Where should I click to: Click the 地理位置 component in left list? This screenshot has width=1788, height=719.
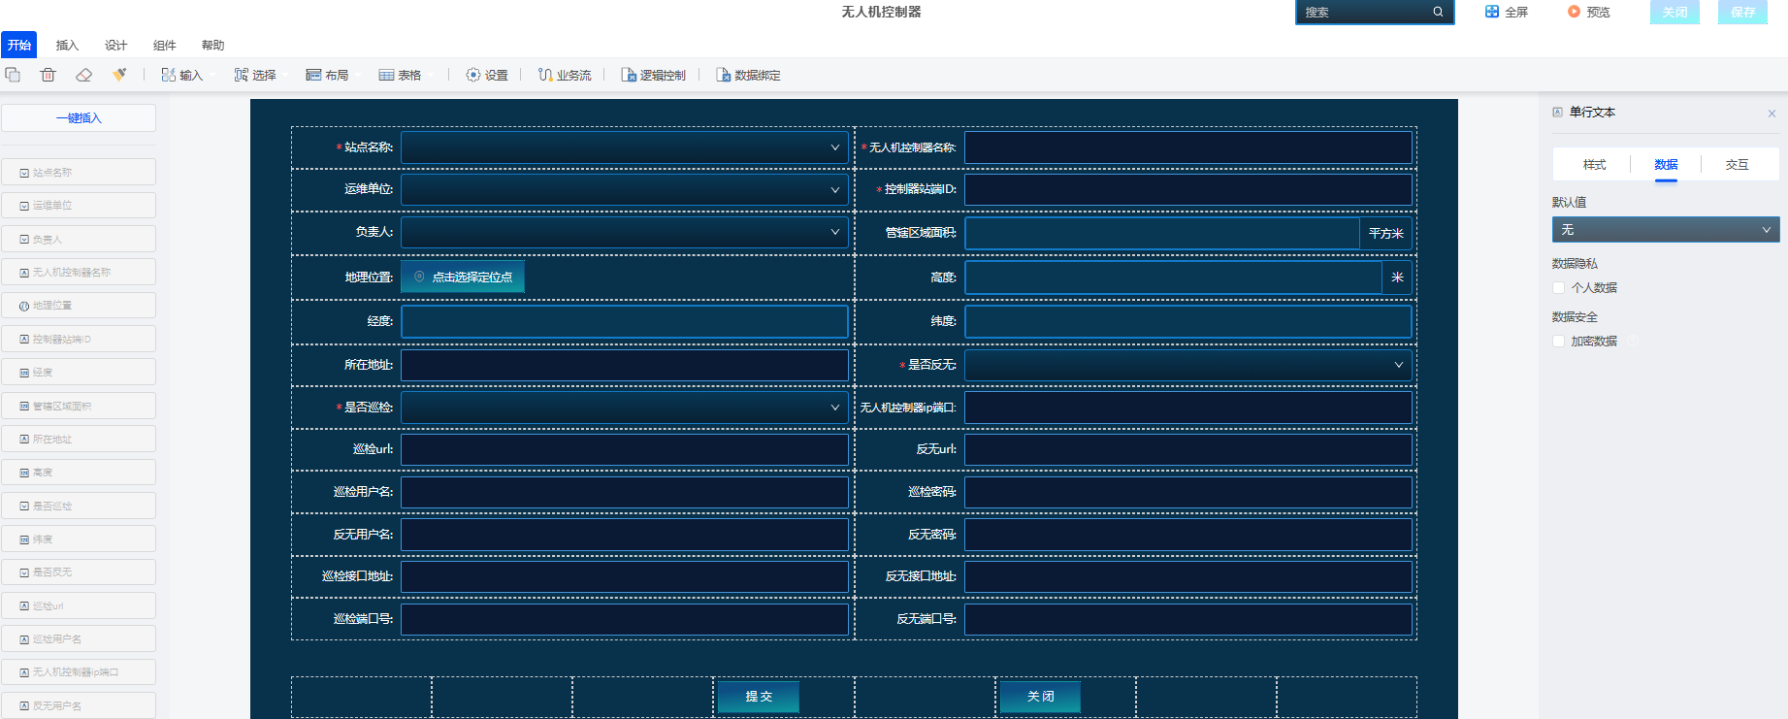pos(79,306)
